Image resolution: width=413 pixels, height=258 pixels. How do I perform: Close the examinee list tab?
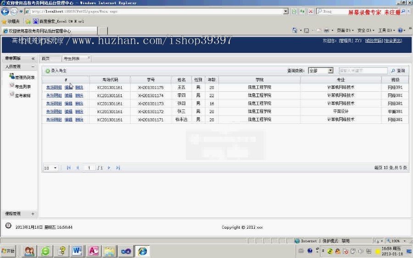[89, 57]
